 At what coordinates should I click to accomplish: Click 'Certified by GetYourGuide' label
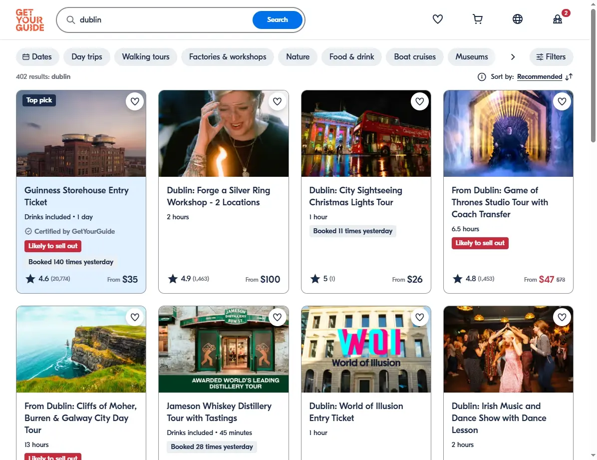pyautogui.click(x=70, y=231)
